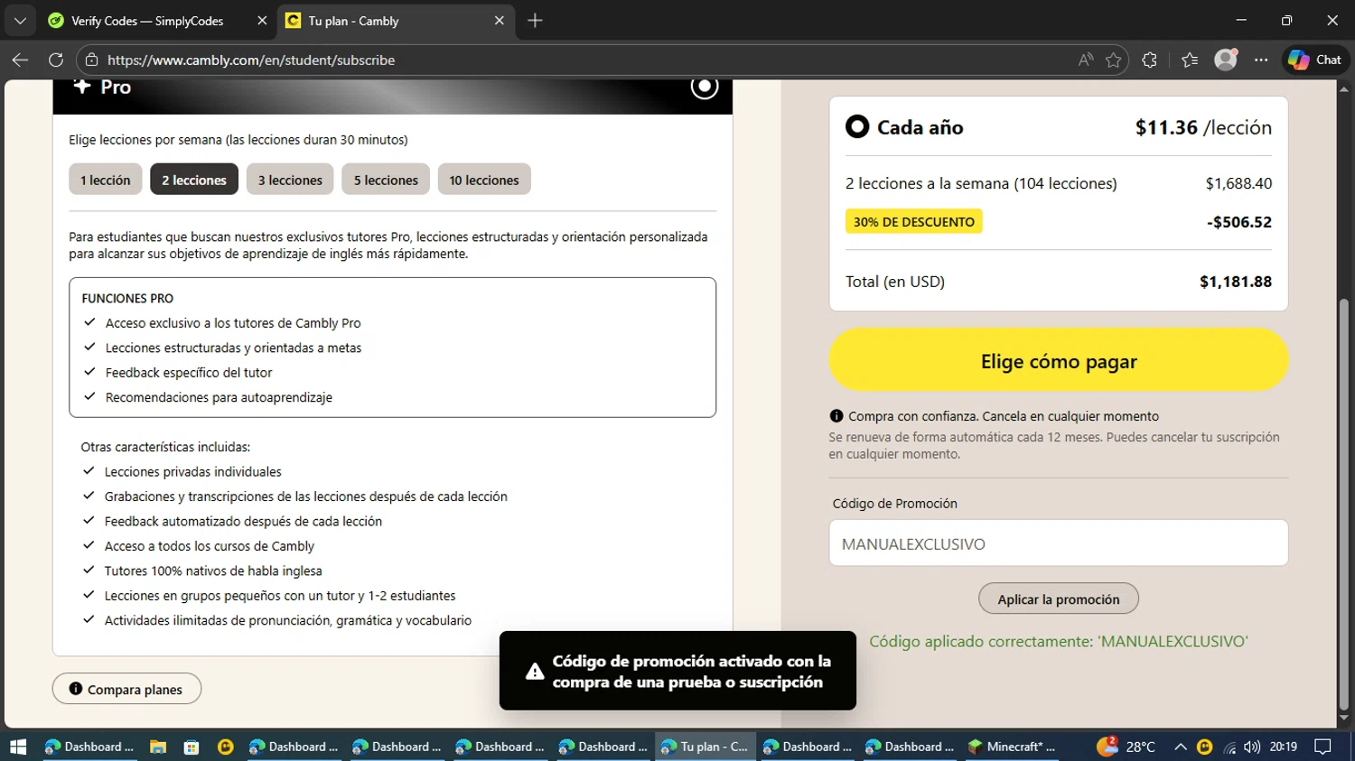
Task: Click the scrollbar down arrow
Action: (x=1343, y=719)
